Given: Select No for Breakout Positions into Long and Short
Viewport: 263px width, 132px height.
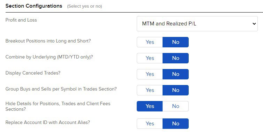Looking at the screenshot, I should click(x=175, y=42).
